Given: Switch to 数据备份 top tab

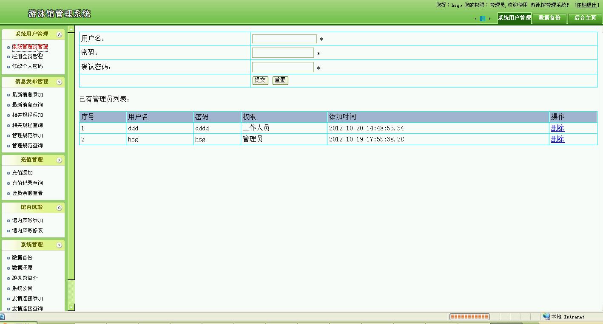Looking at the screenshot, I should 549,18.
